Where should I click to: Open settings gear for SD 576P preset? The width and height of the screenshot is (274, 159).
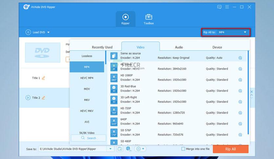(x=240, y=135)
